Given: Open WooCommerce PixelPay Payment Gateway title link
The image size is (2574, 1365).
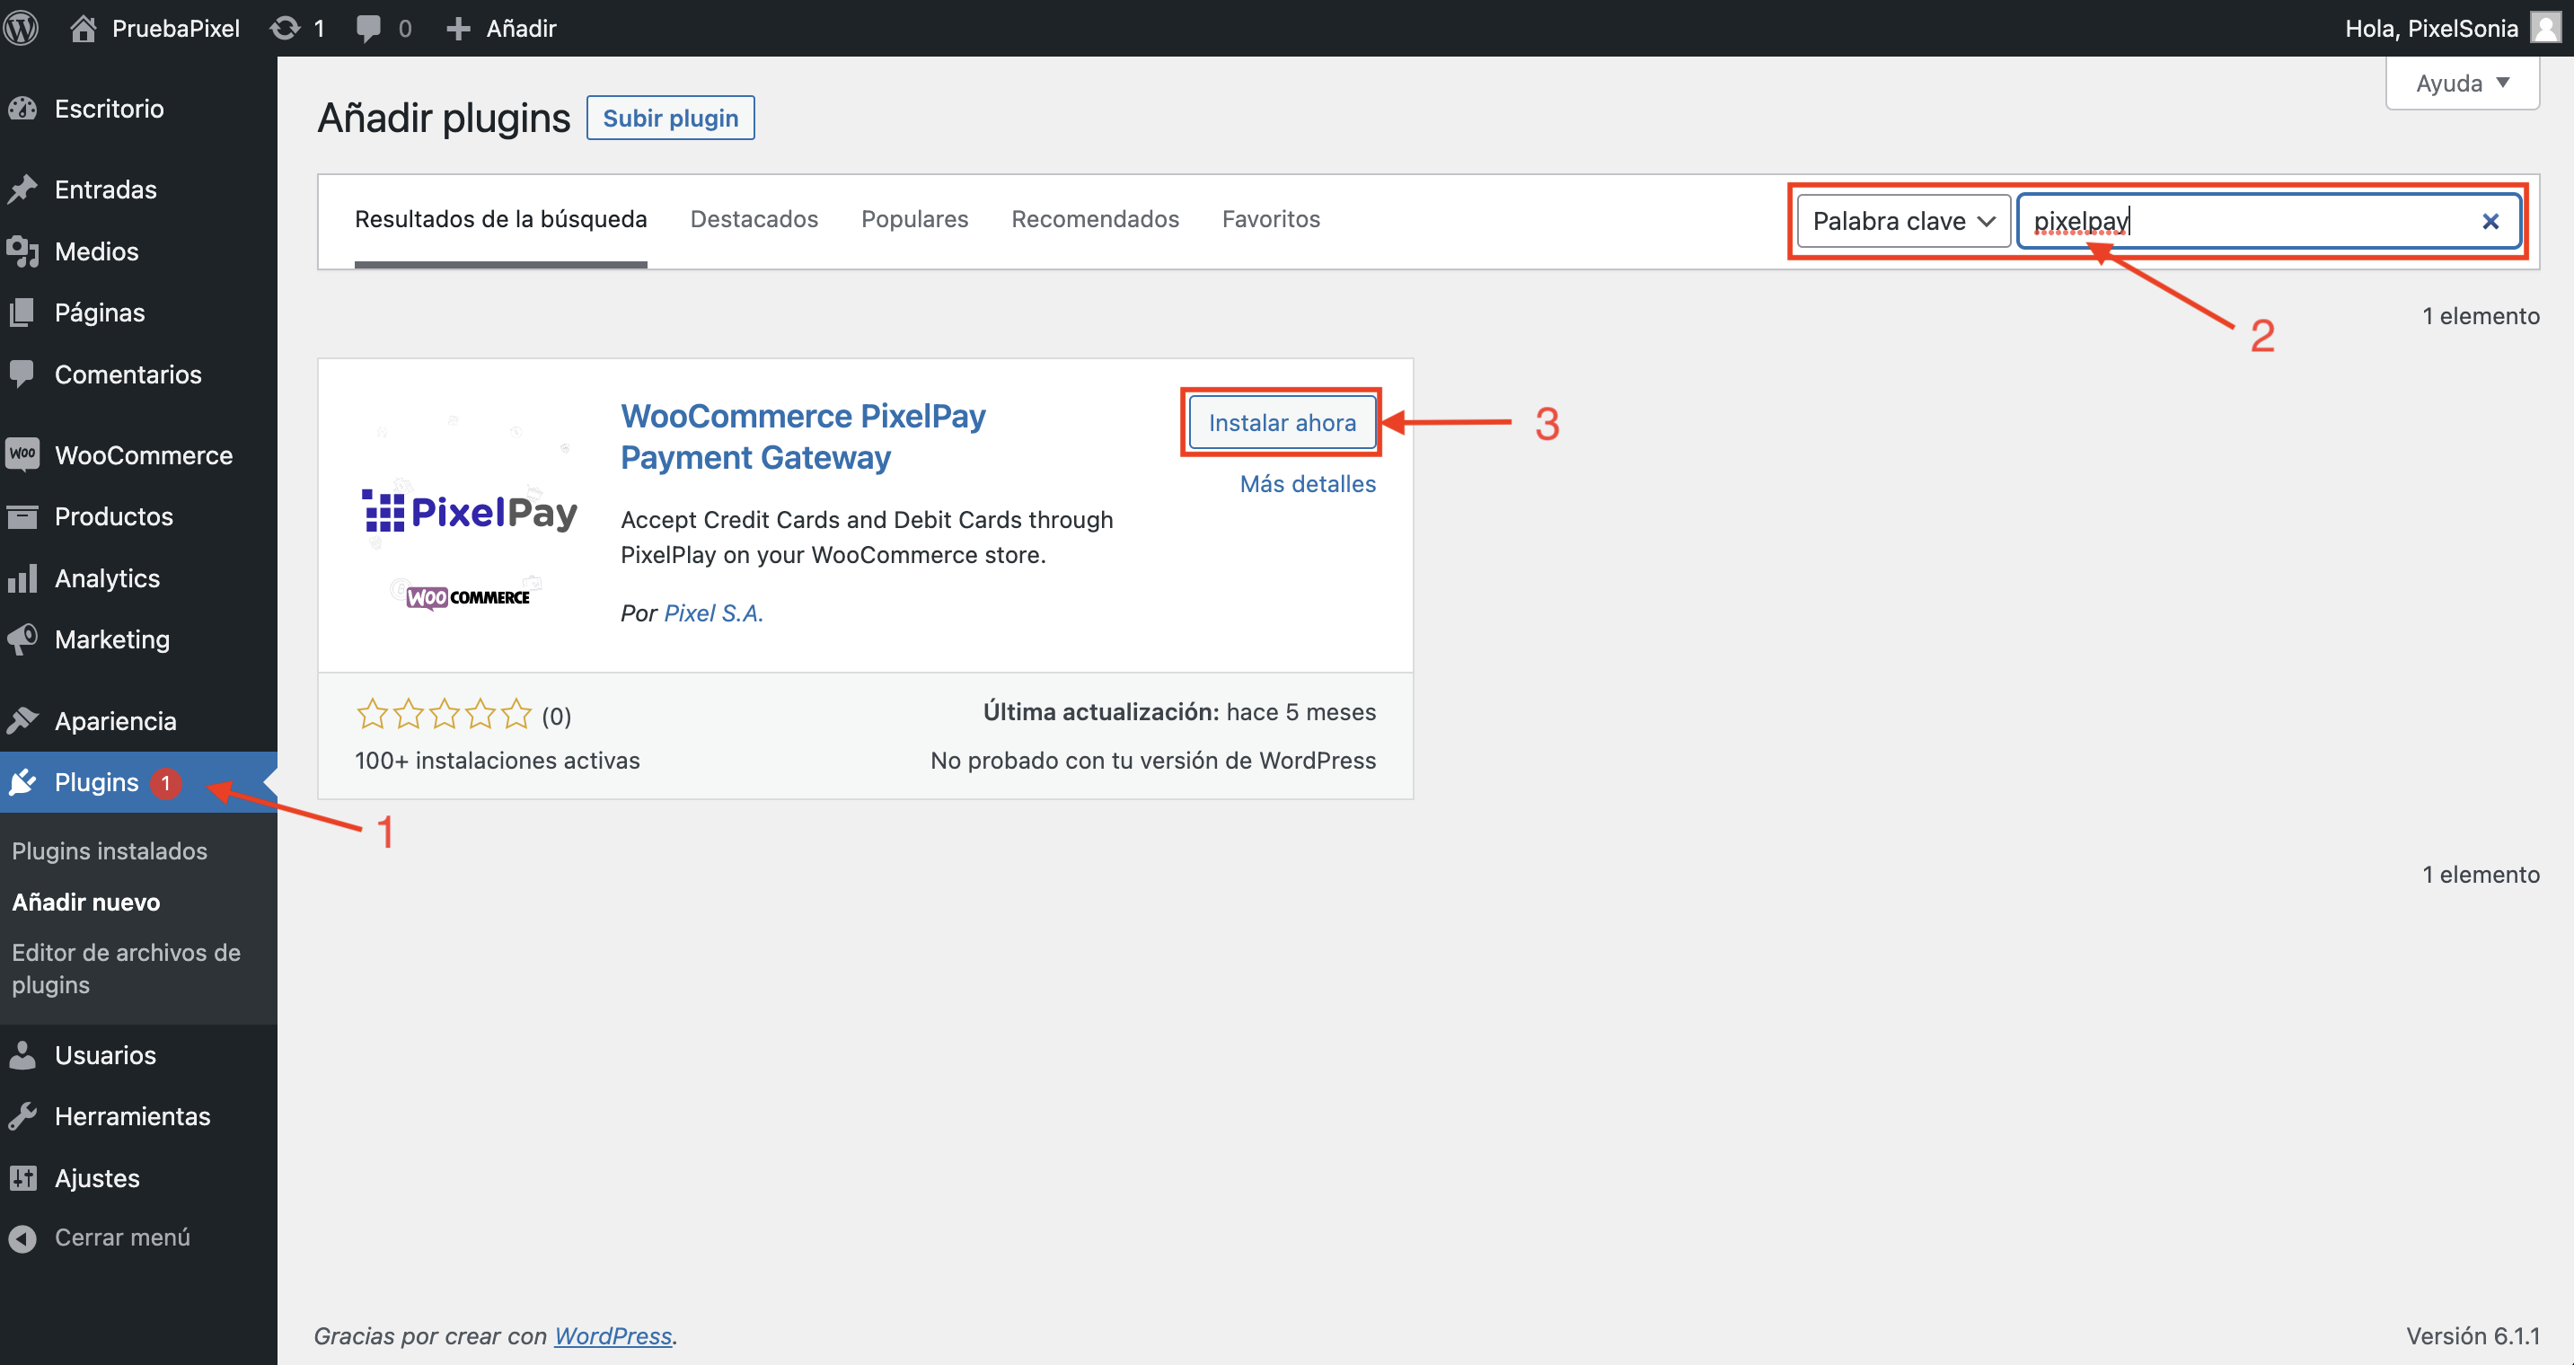Looking at the screenshot, I should tap(802, 436).
